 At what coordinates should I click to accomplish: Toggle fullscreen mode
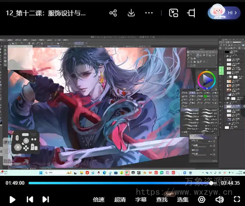(237, 199)
